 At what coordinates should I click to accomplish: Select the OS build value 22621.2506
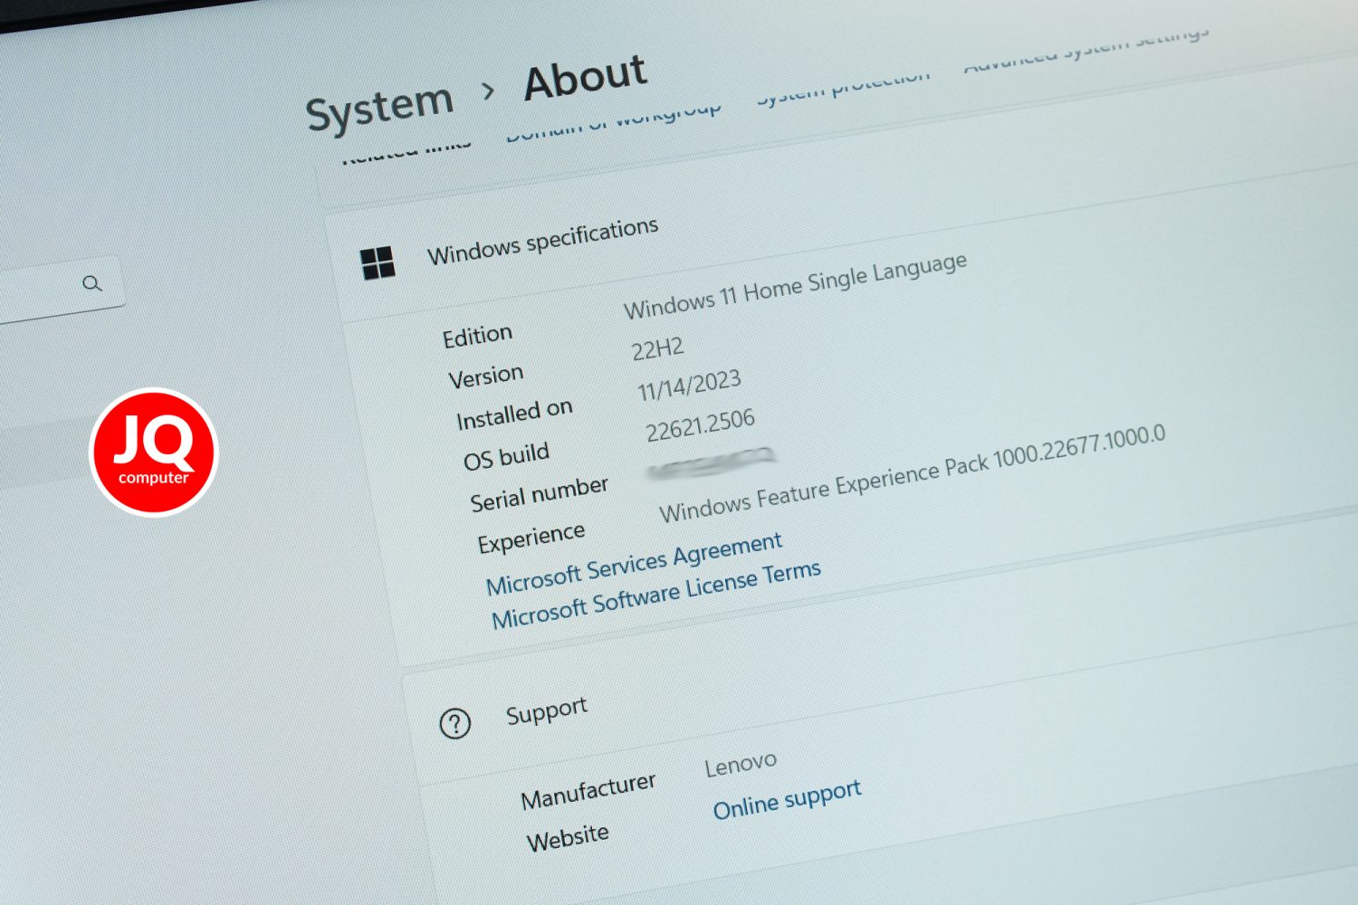tap(700, 424)
